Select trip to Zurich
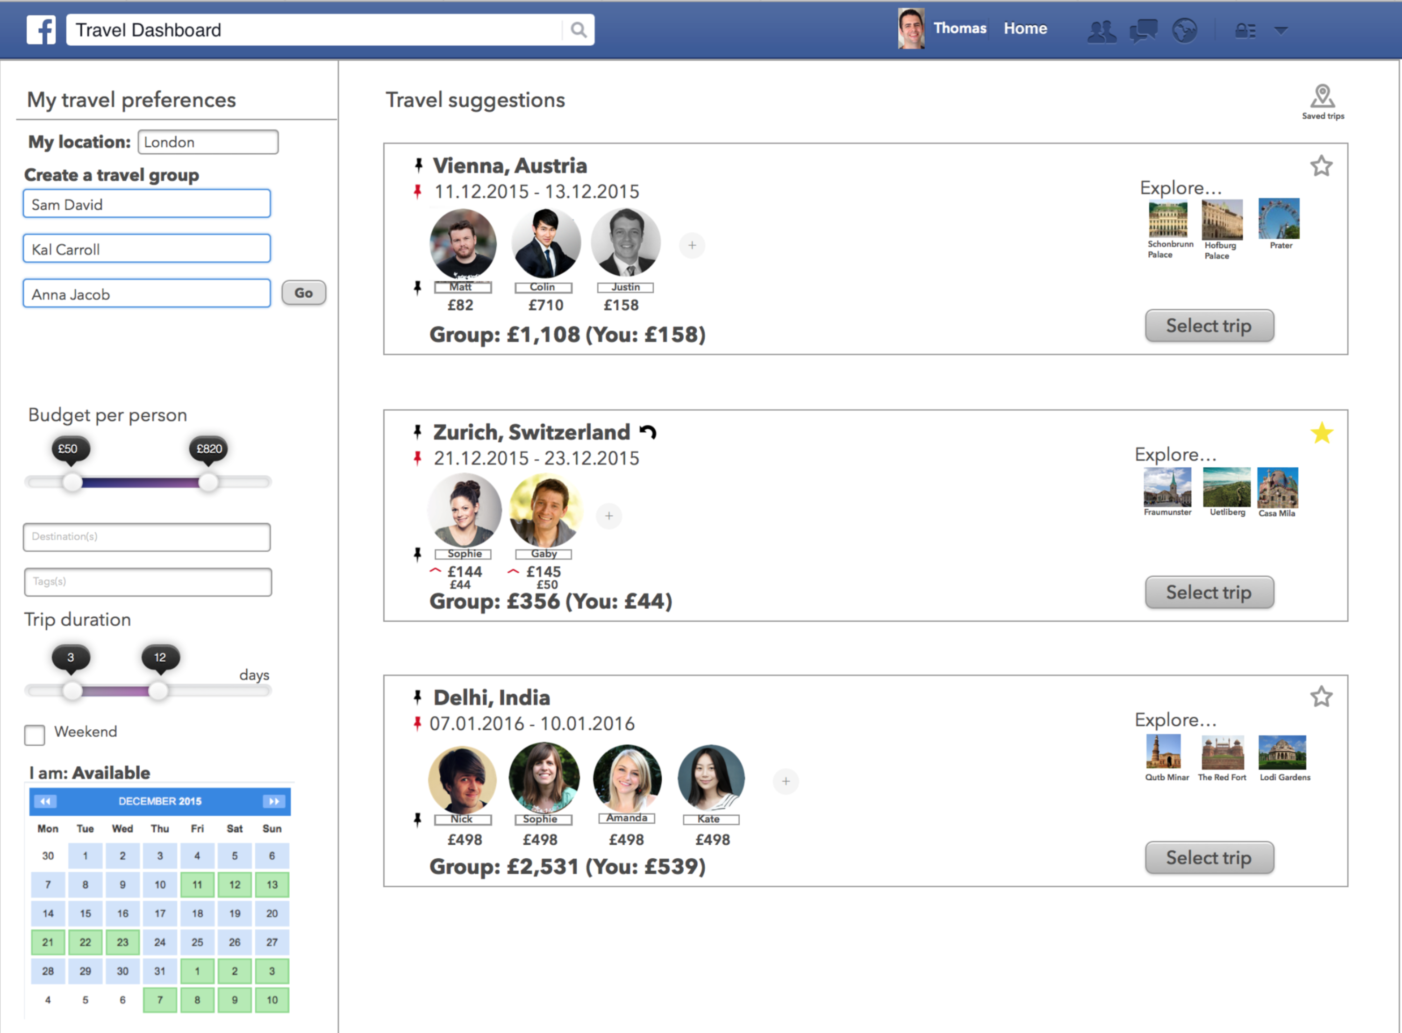Viewport: 1402px width, 1033px height. 1209,592
